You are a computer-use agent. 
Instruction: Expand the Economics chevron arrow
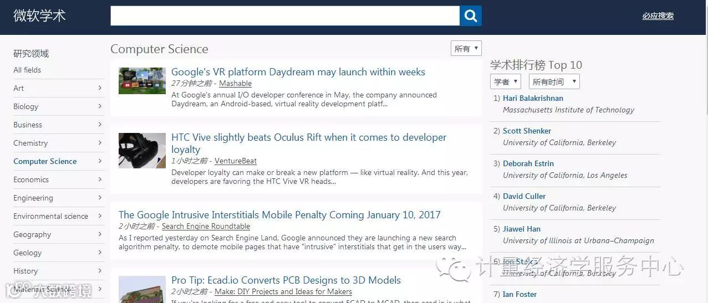pos(100,179)
